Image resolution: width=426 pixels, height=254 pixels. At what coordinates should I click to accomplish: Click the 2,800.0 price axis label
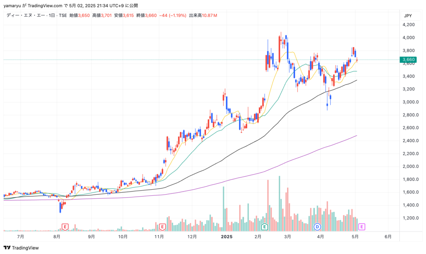point(410,115)
